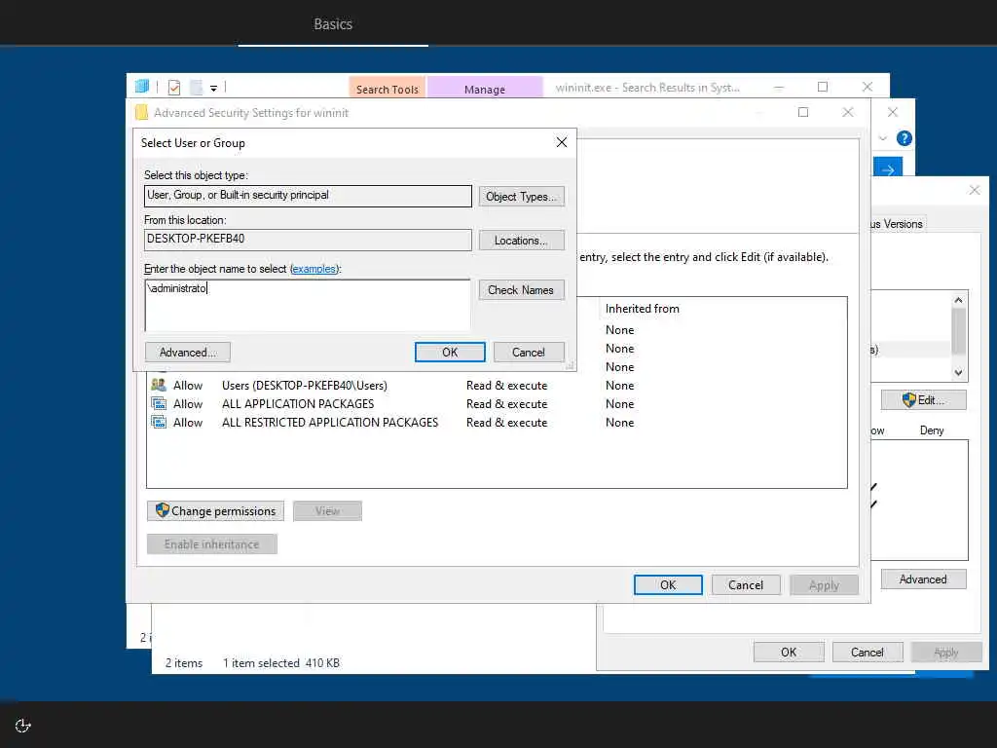Viewport: 997px width, 748px height.
Task: Click OK in Advanced Security Settings
Action: point(668,585)
